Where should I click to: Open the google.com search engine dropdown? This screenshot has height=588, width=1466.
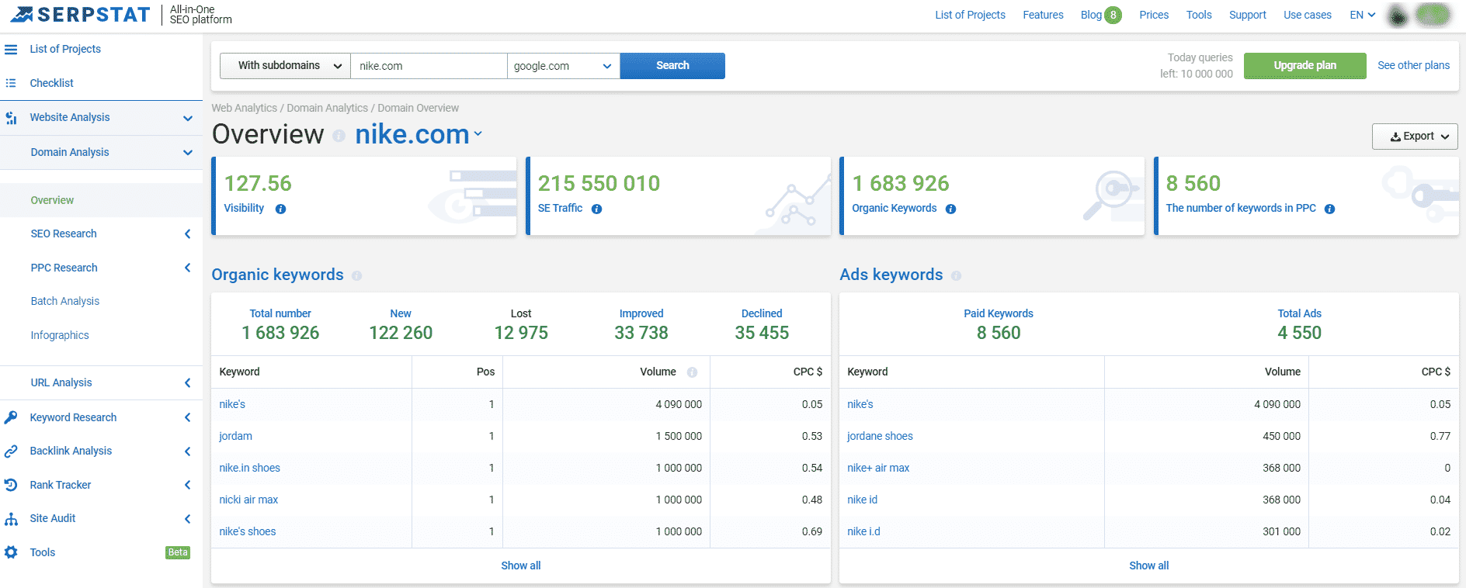pos(563,66)
